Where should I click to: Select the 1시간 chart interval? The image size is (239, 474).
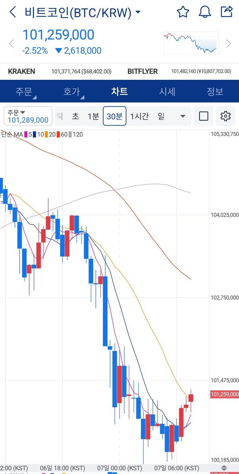pyautogui.click(x=139, y=116)
